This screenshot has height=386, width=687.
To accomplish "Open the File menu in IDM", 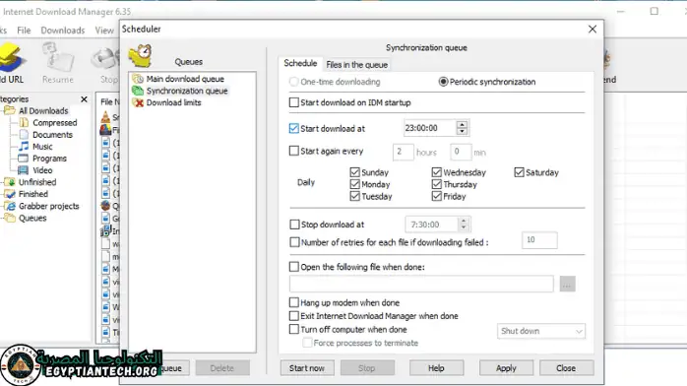I will pyautogui.click(x=24, y=31).
